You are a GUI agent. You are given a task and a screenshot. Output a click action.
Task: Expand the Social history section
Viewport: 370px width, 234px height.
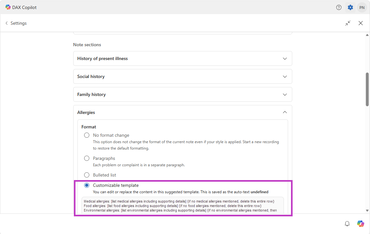183,76
